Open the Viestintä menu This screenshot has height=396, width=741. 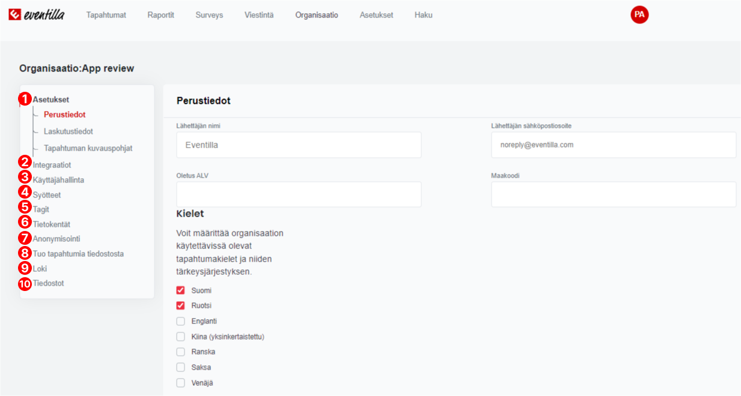pos(259,15)
